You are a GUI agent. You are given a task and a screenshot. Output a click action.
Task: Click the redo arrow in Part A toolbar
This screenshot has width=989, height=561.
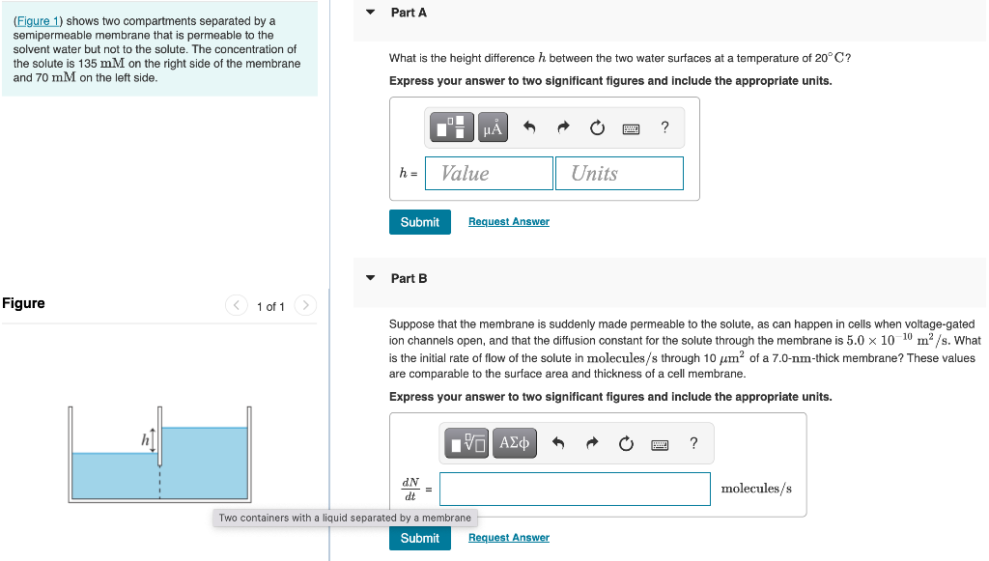pos(562,126)
